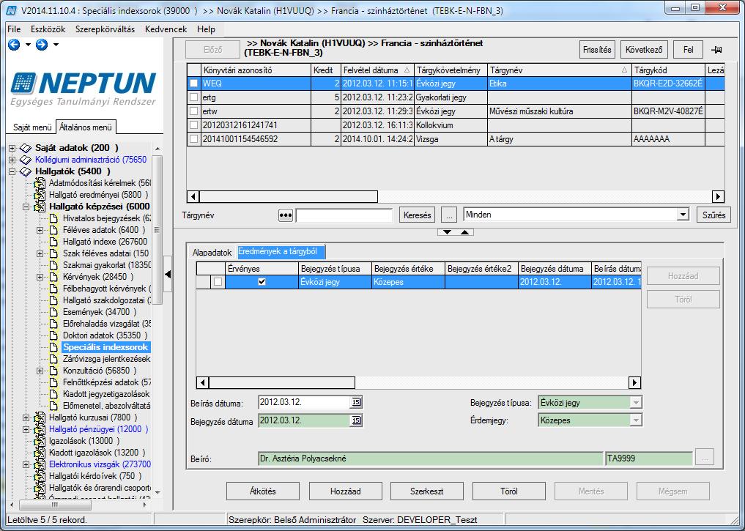The image size is (745, 531).
Task: Switch to the Alapadatok tab
Action: tap(212, 252)
